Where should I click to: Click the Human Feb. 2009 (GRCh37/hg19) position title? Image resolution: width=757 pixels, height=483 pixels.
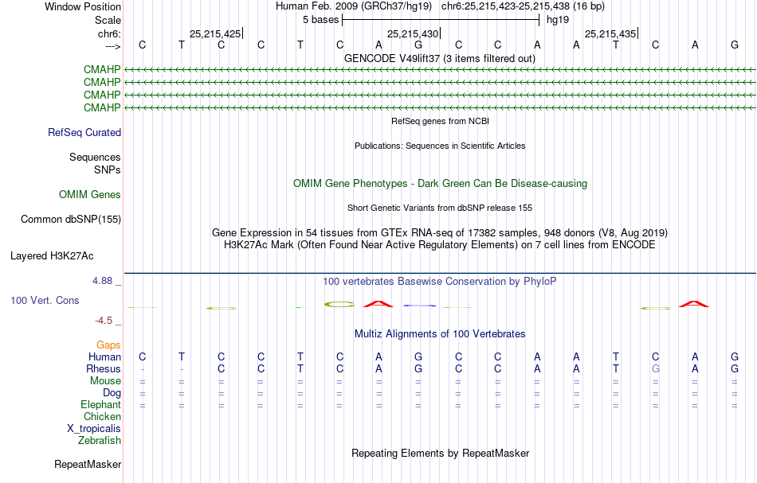[x=354, y=6]
